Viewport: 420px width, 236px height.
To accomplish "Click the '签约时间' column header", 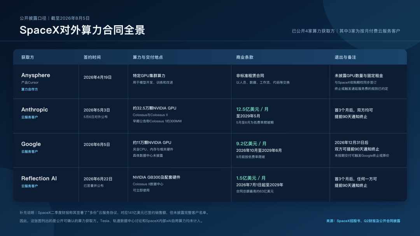I will (92, 57).
